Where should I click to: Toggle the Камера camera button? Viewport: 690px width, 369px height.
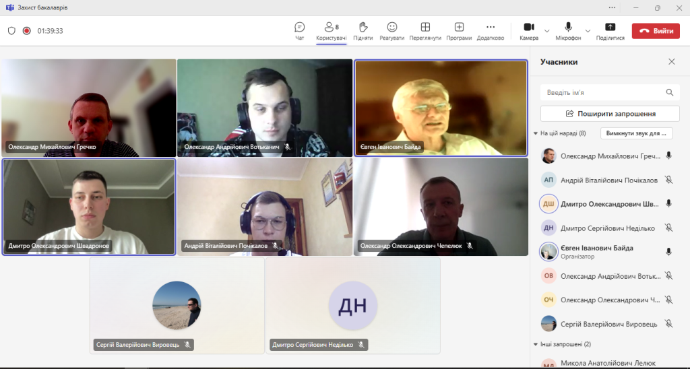click(x=529, y=31)
